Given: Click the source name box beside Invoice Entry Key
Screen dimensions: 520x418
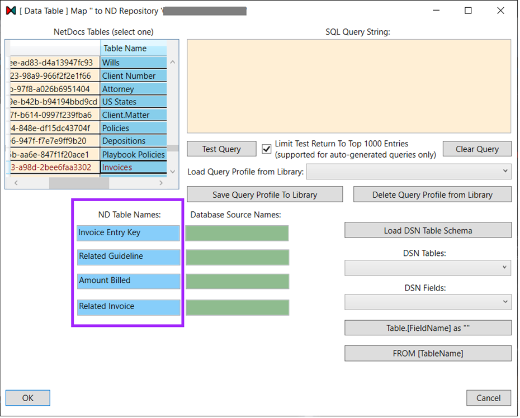Looking at the screenshot, I should pos(237,233).
